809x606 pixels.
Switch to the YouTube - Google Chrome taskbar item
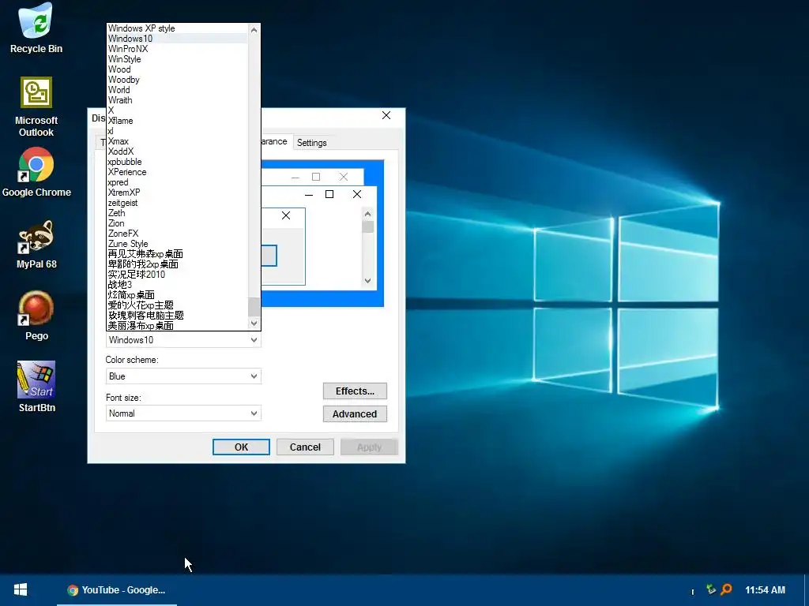(117, 590)
